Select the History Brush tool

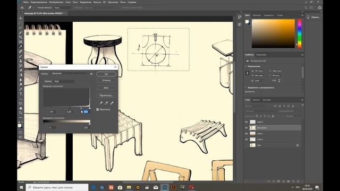coord(21,65)
